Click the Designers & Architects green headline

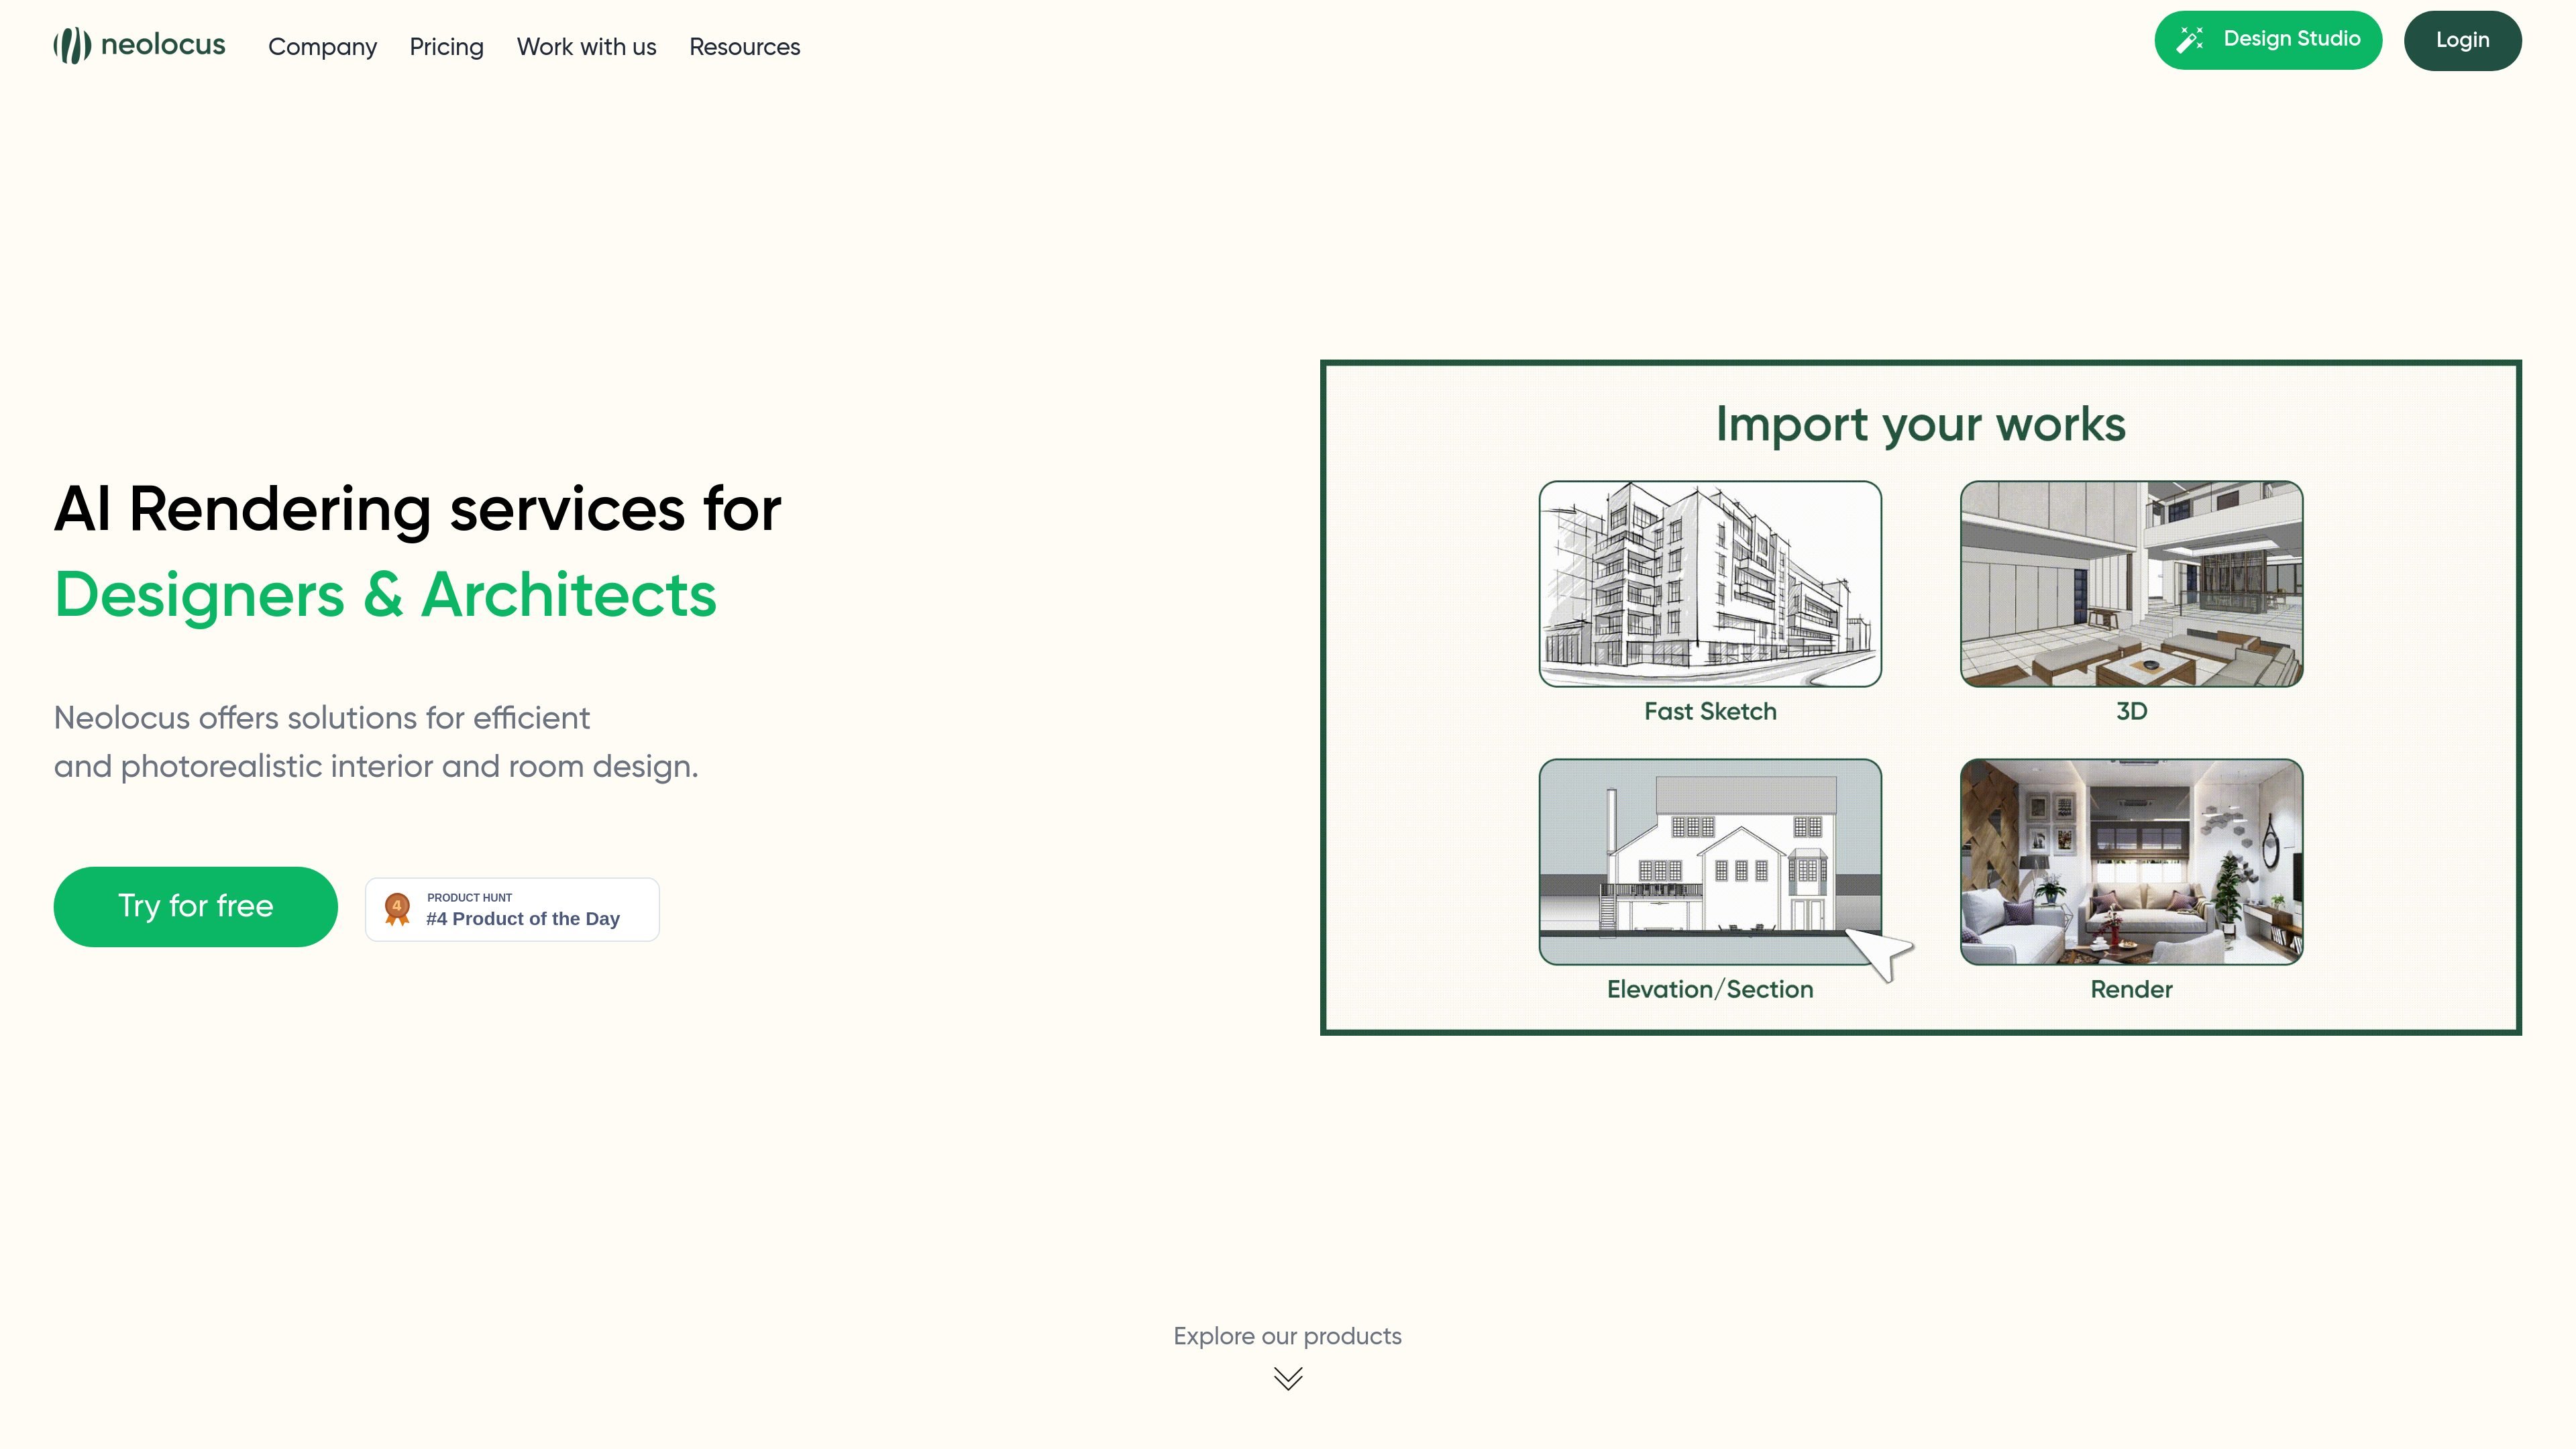coord(385,595)
